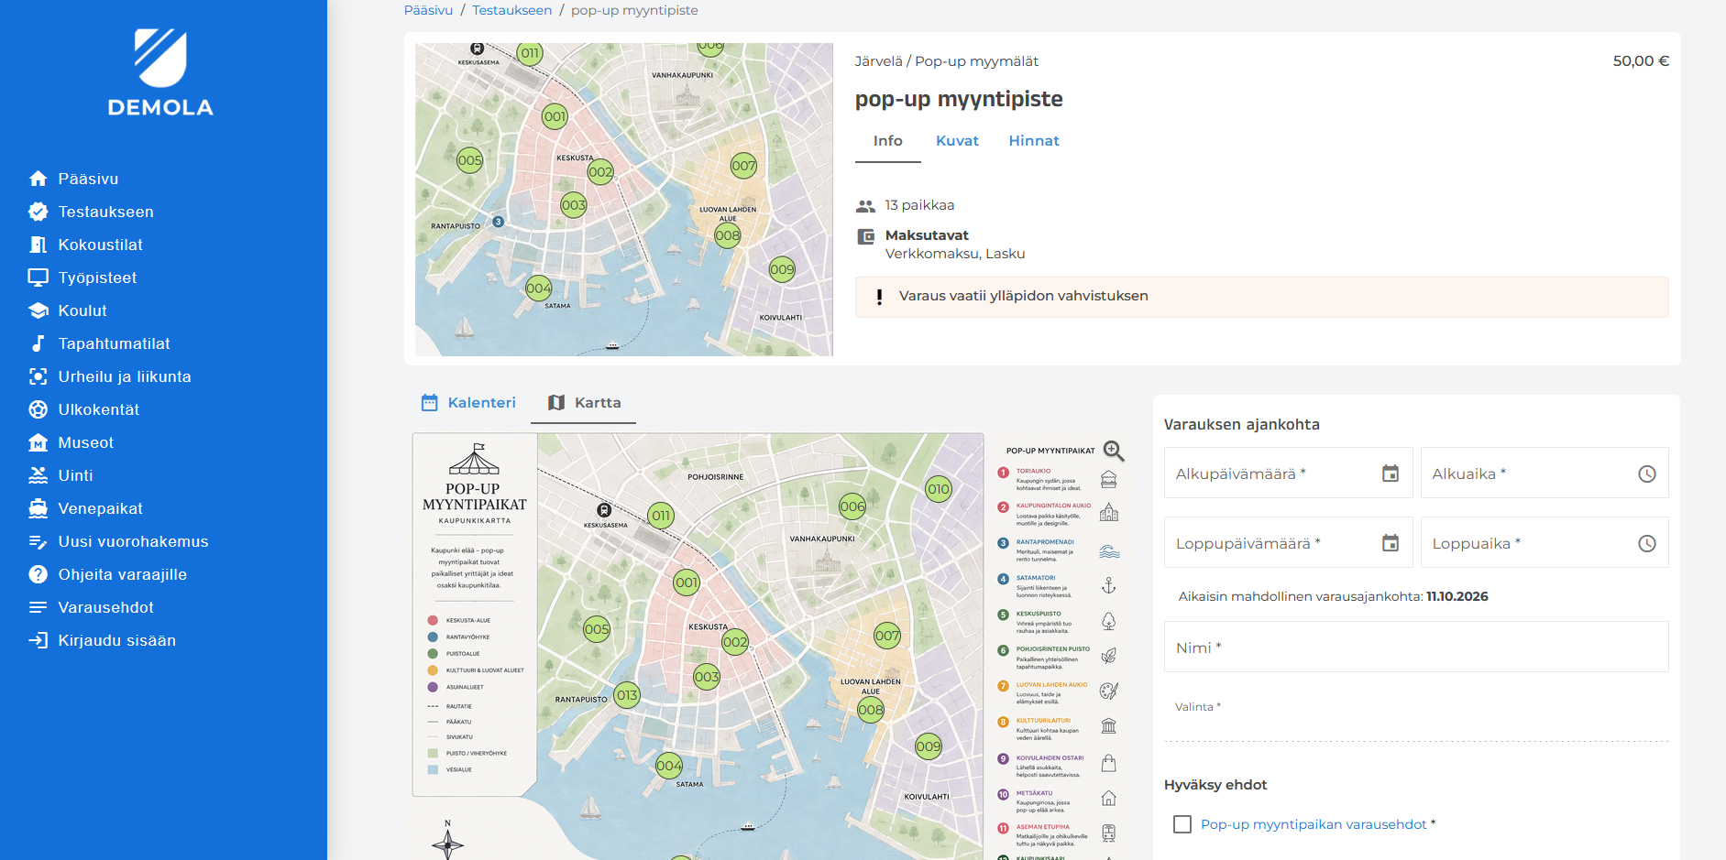Click the Demola logo

point(160,72)
